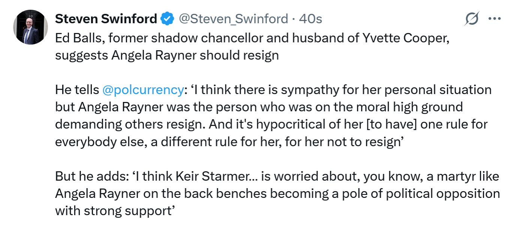The image size is (517, 229).
Task: Open the three-dot More options menu
Action: click(495, 18)
